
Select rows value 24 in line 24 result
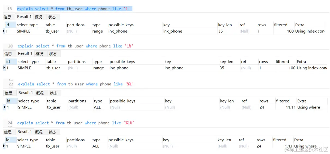click(259, 146)
